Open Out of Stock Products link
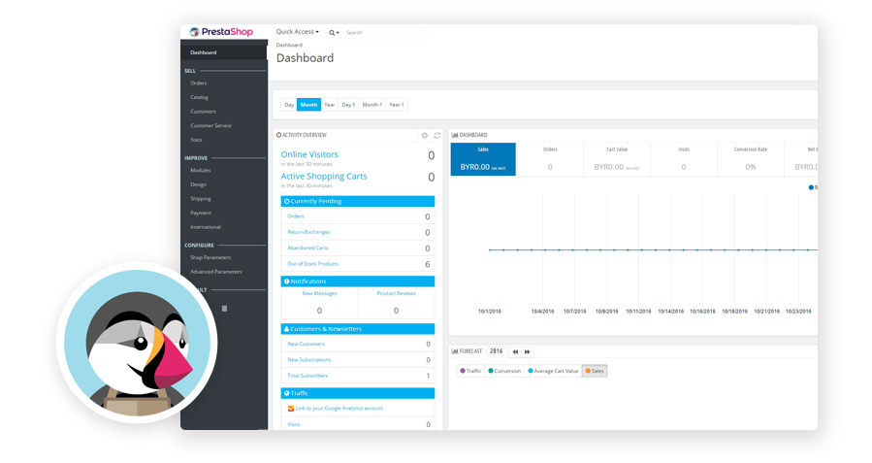The width and height of the screenshot is (872, 463). click(x=312, y=264)
